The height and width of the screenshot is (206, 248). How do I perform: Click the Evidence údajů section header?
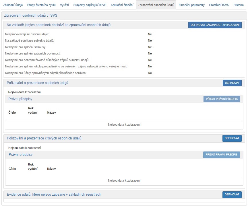(x=54, y=195)
